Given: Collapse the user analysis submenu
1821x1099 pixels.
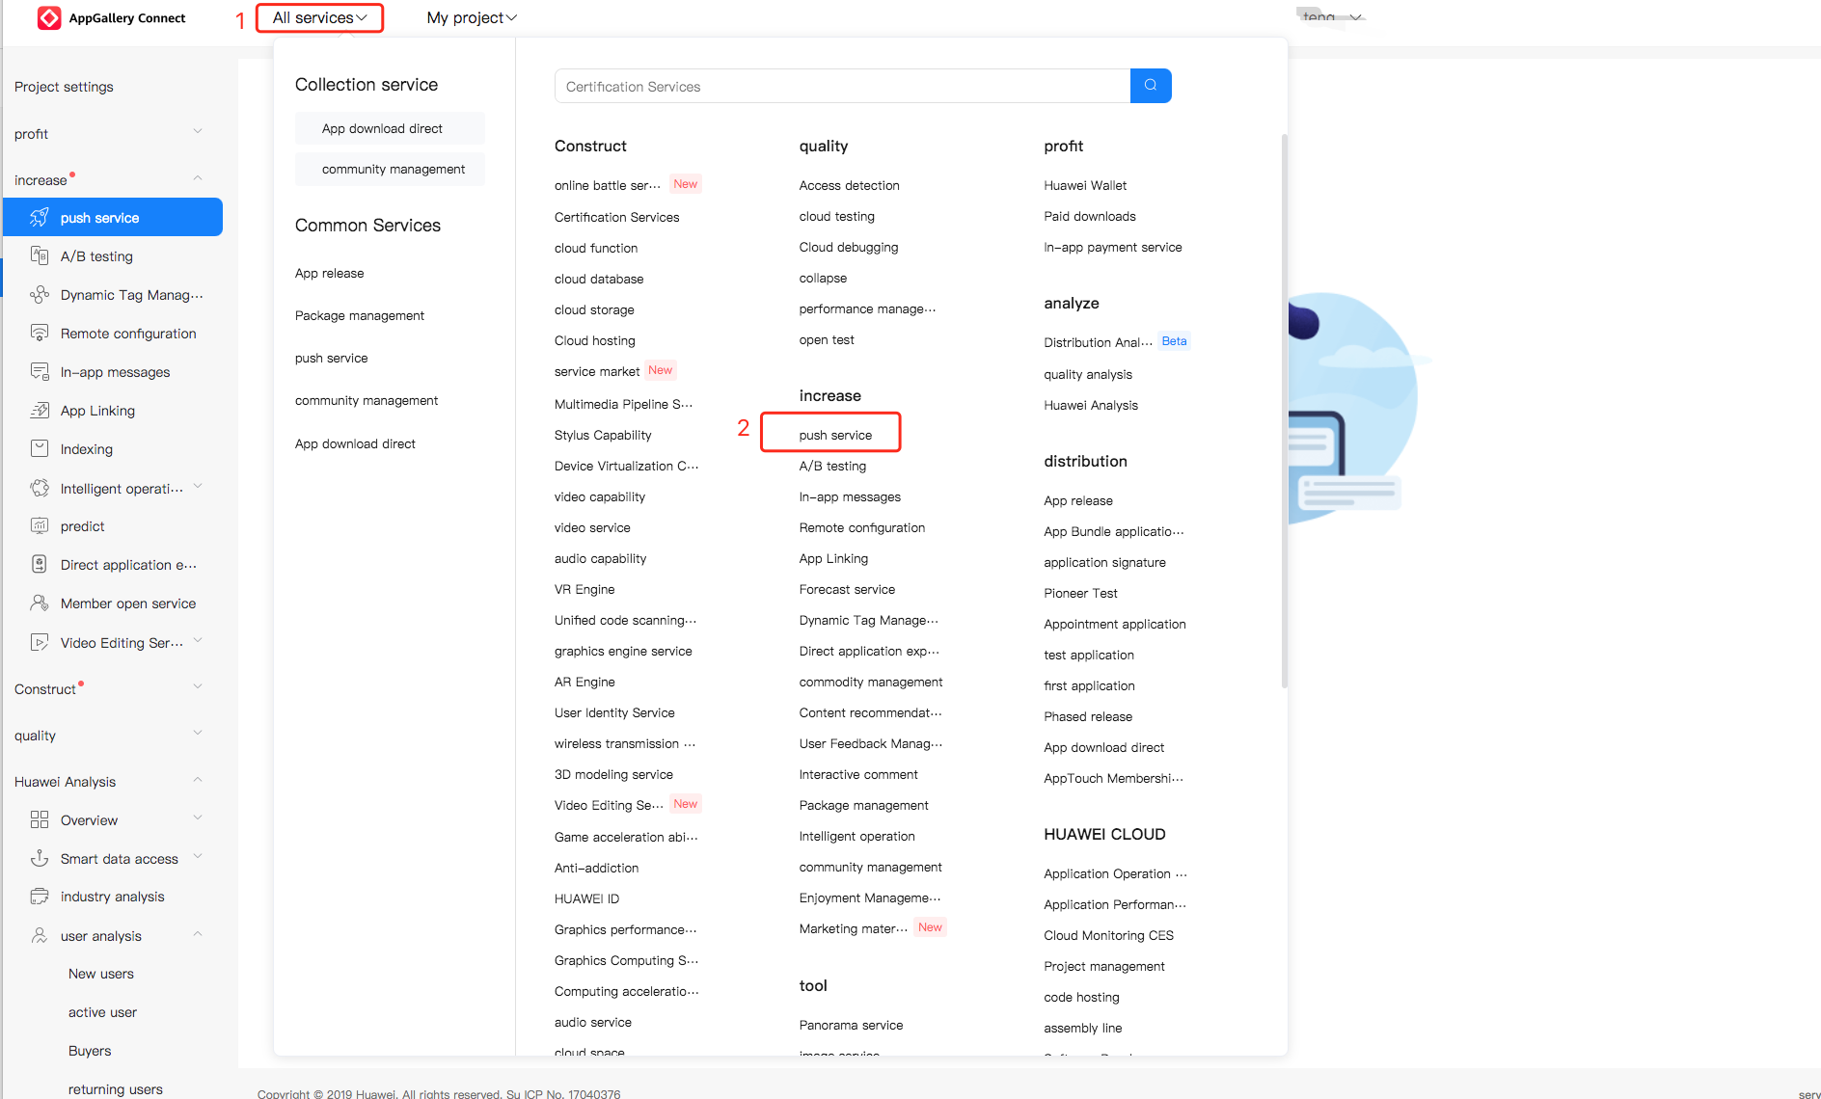Looking at the screenshot, I should click(198, 934).
